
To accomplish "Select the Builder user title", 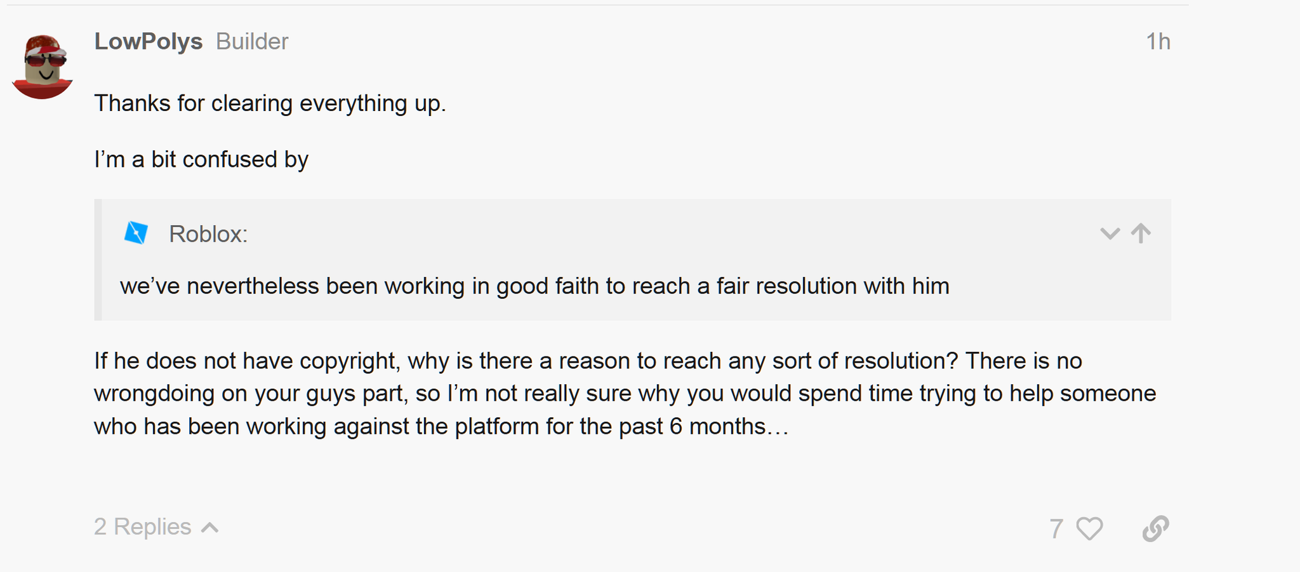I will pos(252,42).
